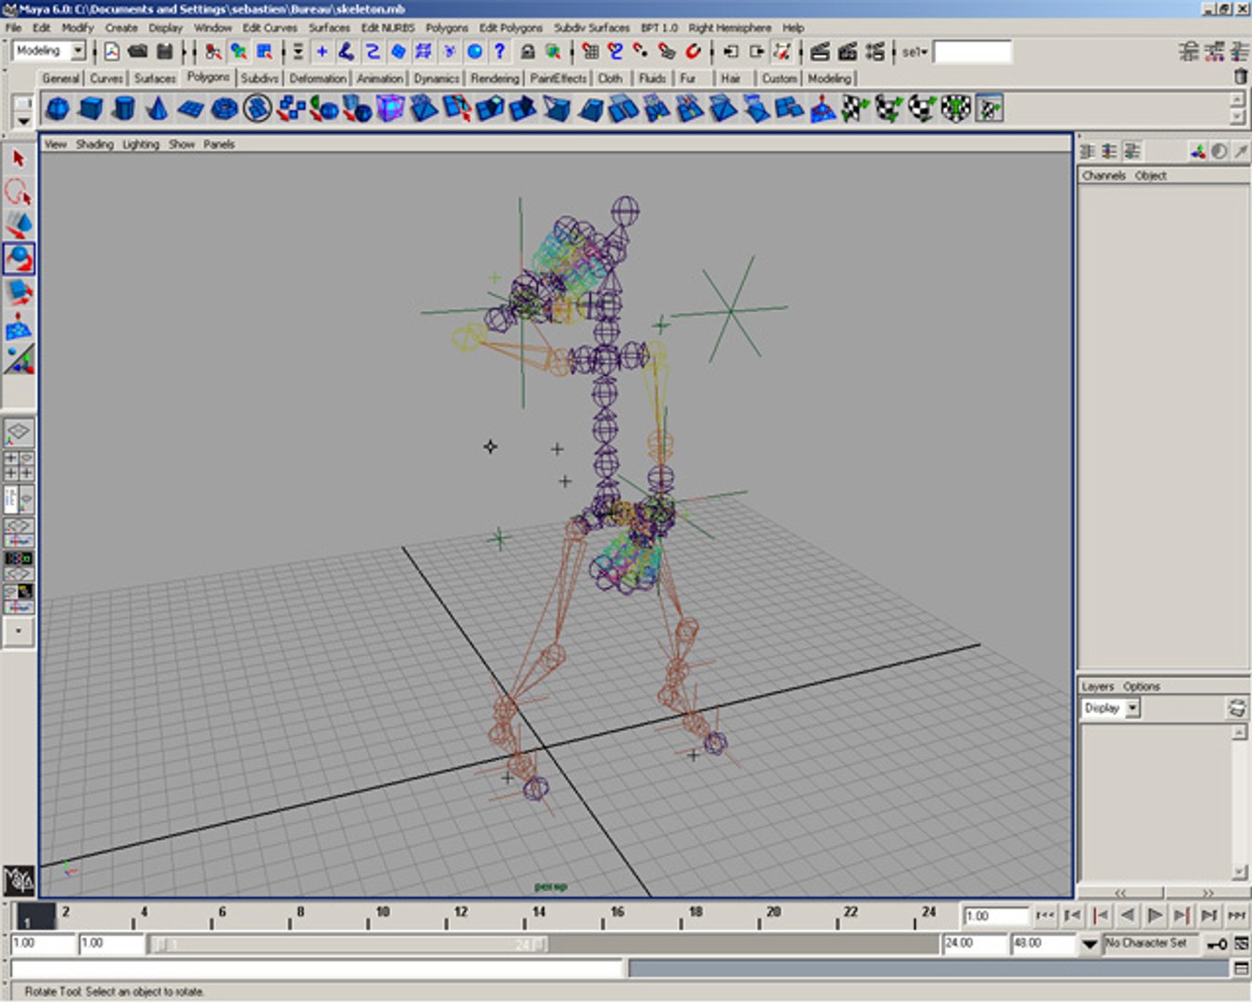Image resolution: width=1252 pixels, height=1002 pixels.
Task: Open Object menu in Channel Box
Action: coord(1150,175)
